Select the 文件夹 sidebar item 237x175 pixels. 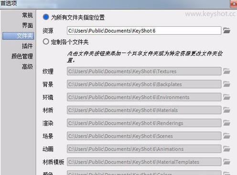[18, 36]
